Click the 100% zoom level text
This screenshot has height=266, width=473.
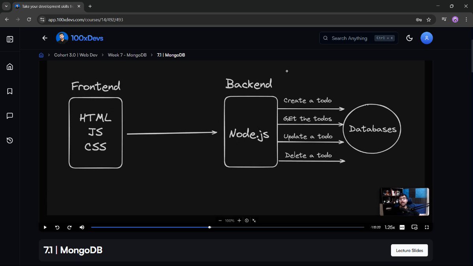click(230, 221)
